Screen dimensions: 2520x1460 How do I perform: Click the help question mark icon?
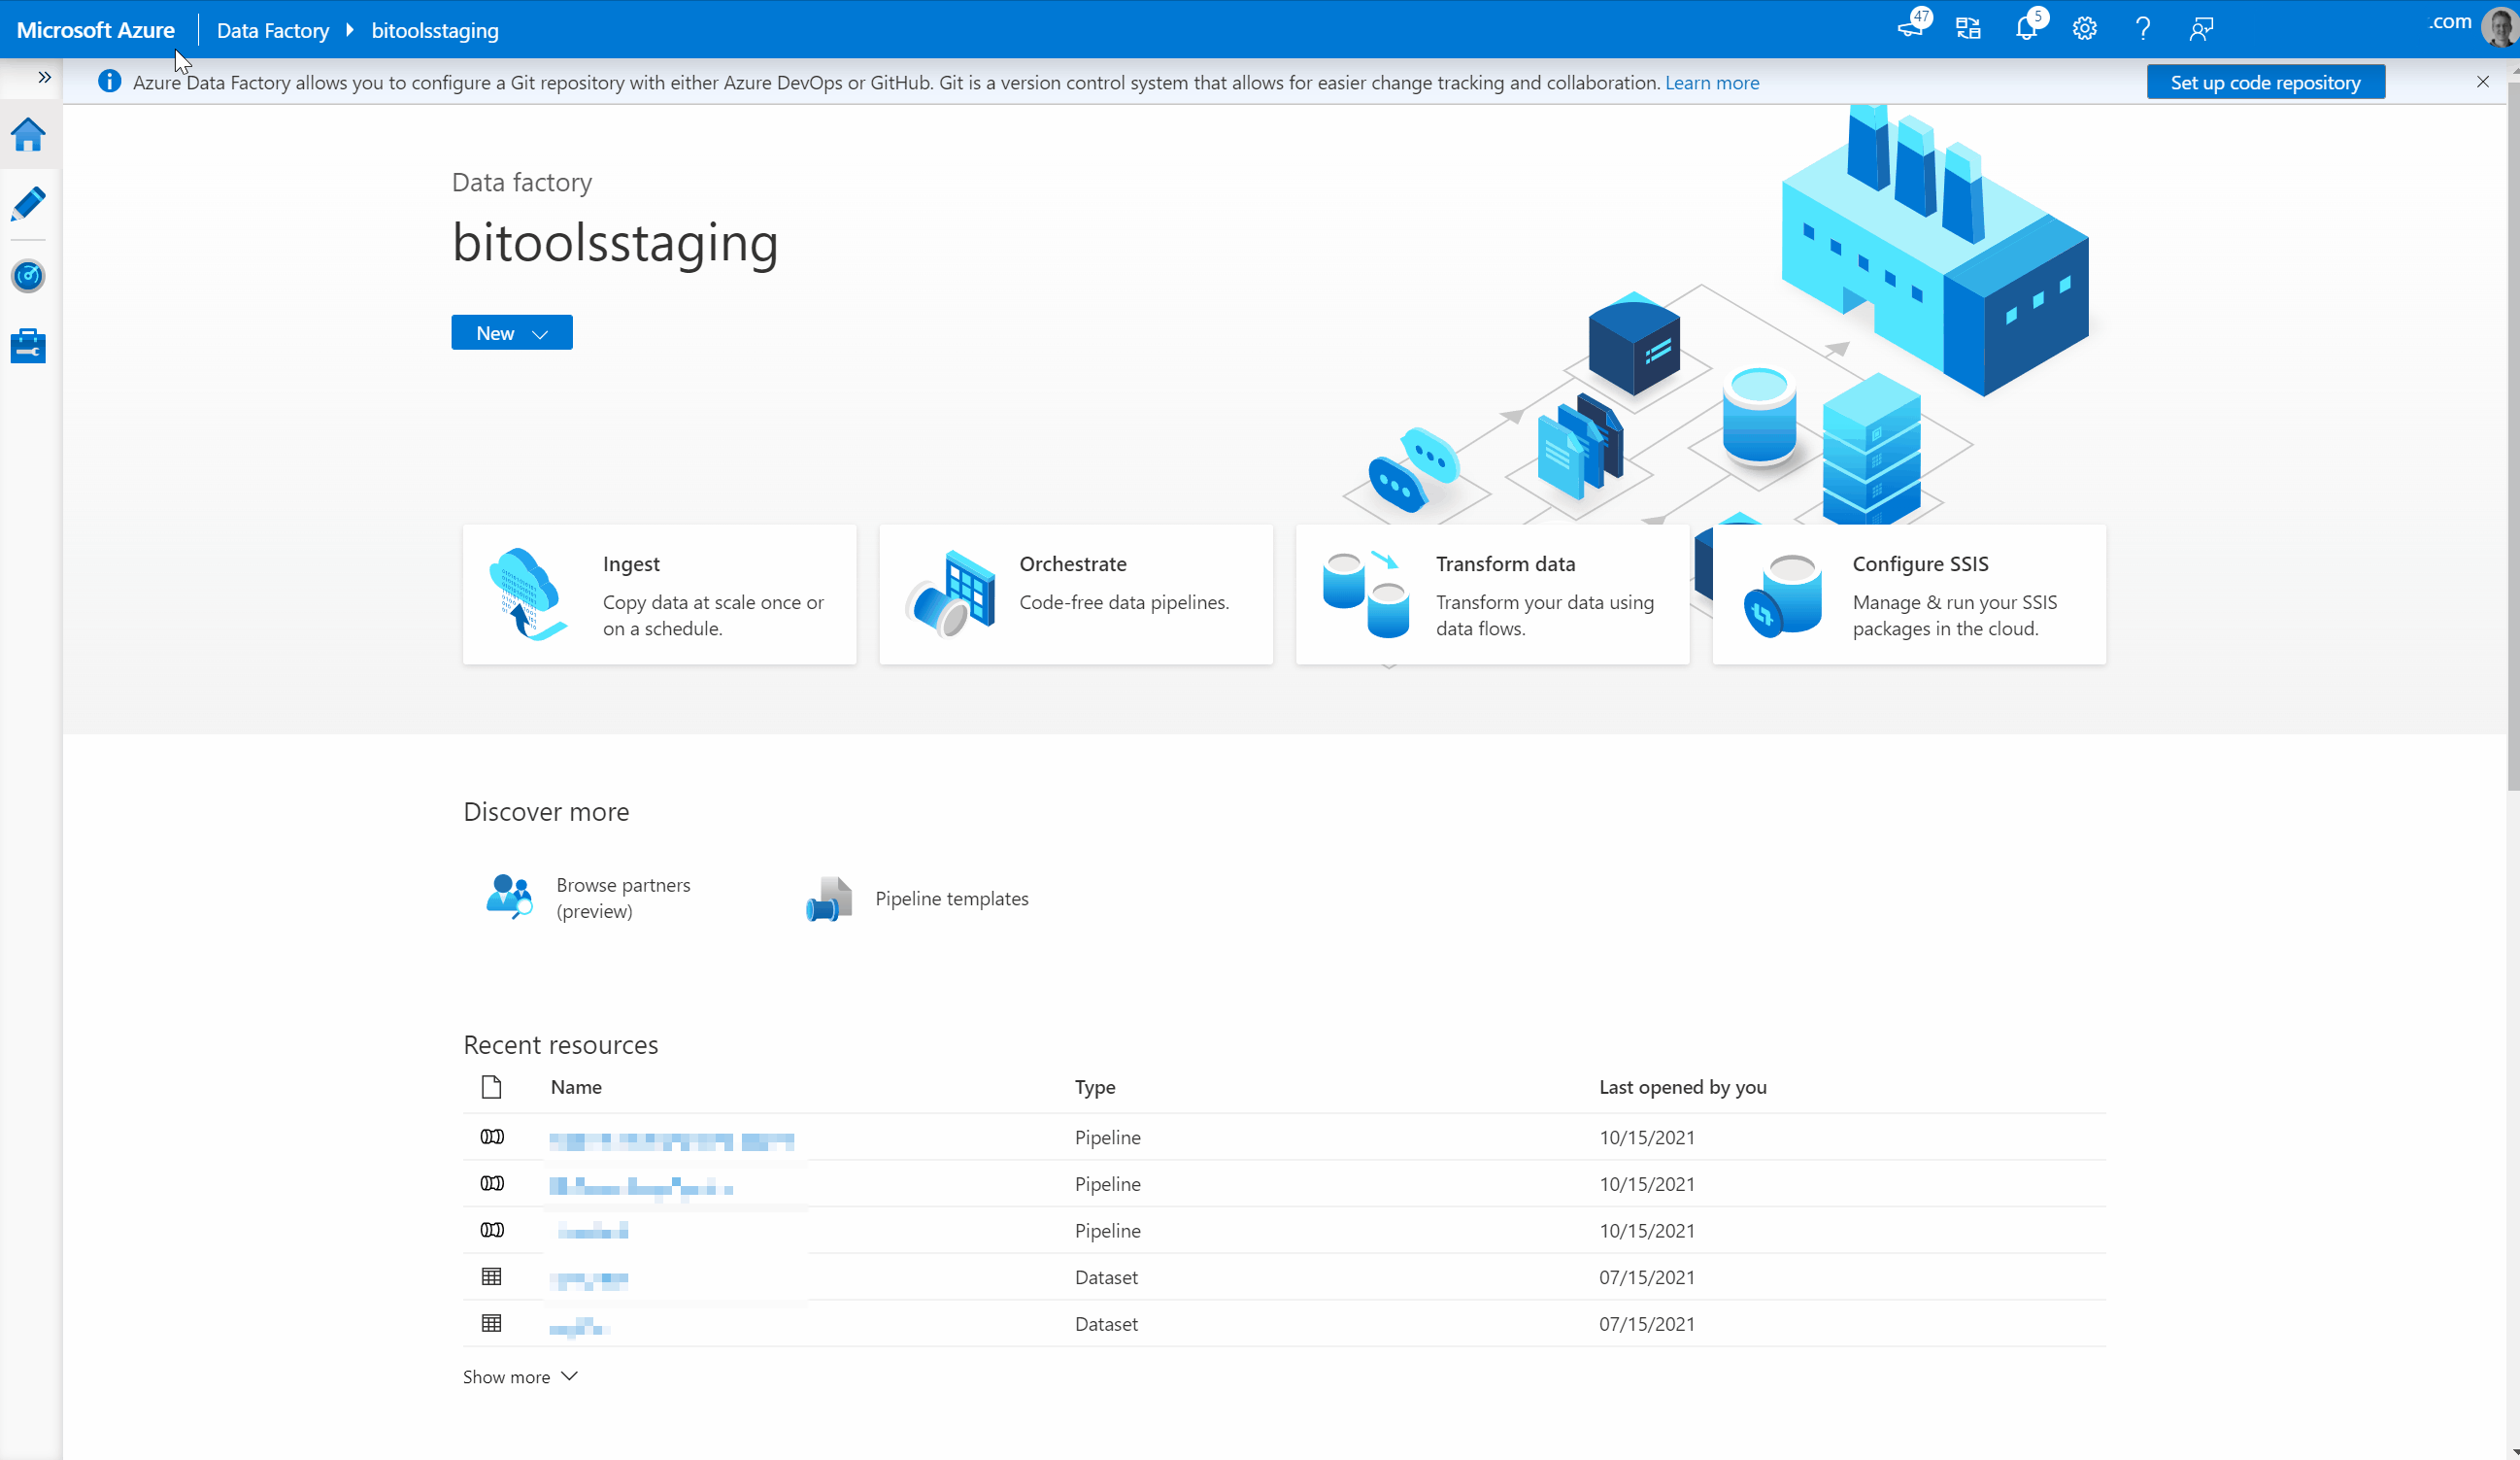point(2142,28)
